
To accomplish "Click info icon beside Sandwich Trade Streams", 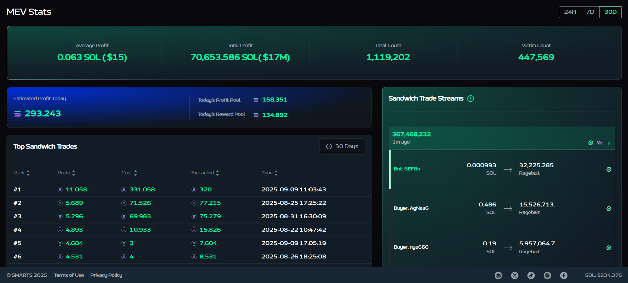I will 471,98.
